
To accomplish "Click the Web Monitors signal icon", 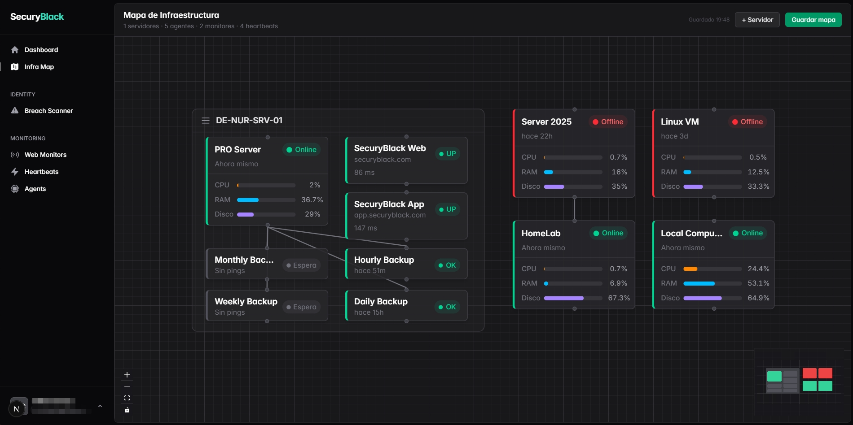I will [x=15, y=155].
